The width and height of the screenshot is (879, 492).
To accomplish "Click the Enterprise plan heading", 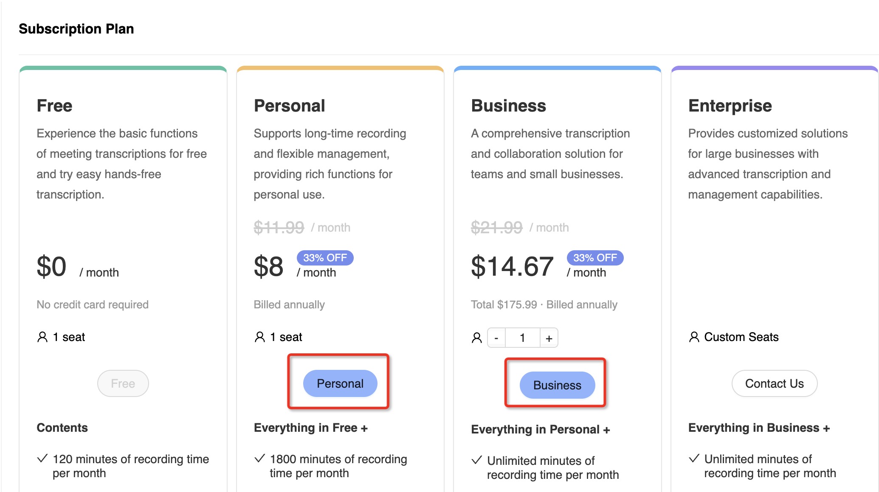I will pyautogui.click(x=730, y=106).
